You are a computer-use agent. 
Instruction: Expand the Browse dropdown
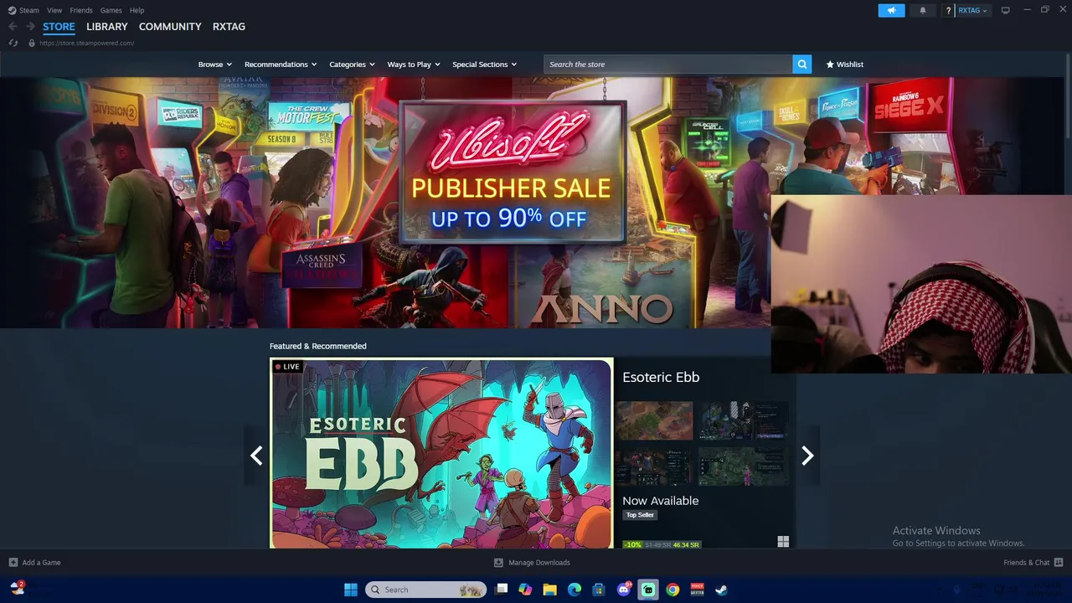(214, 64)
